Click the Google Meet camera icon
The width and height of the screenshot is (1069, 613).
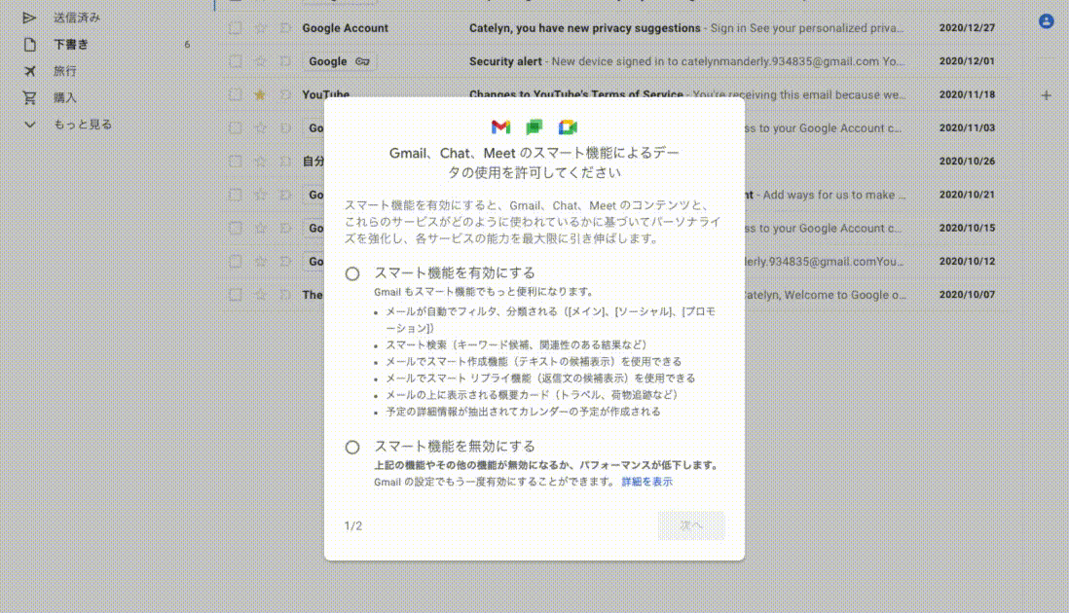(568, 126)
